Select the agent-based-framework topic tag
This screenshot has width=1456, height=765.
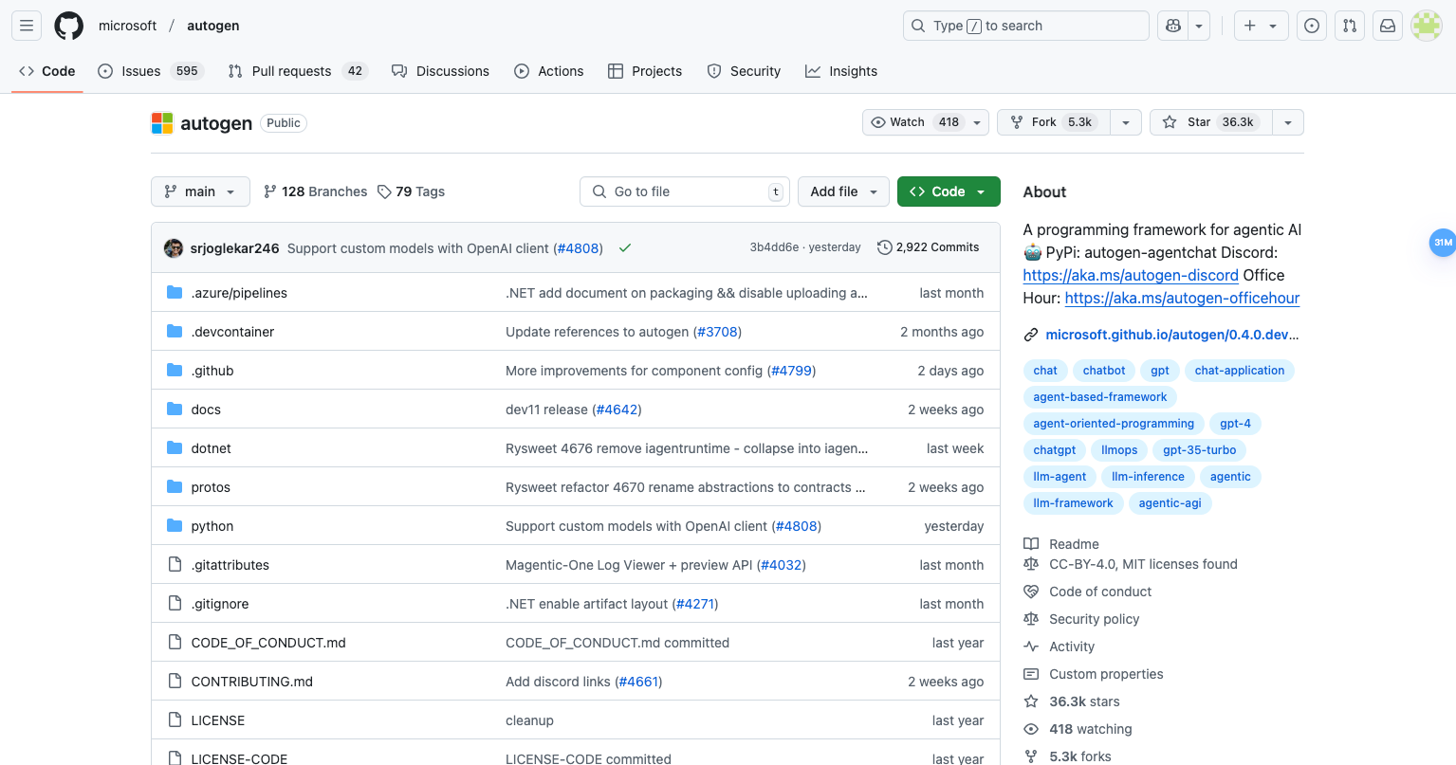1100,397
